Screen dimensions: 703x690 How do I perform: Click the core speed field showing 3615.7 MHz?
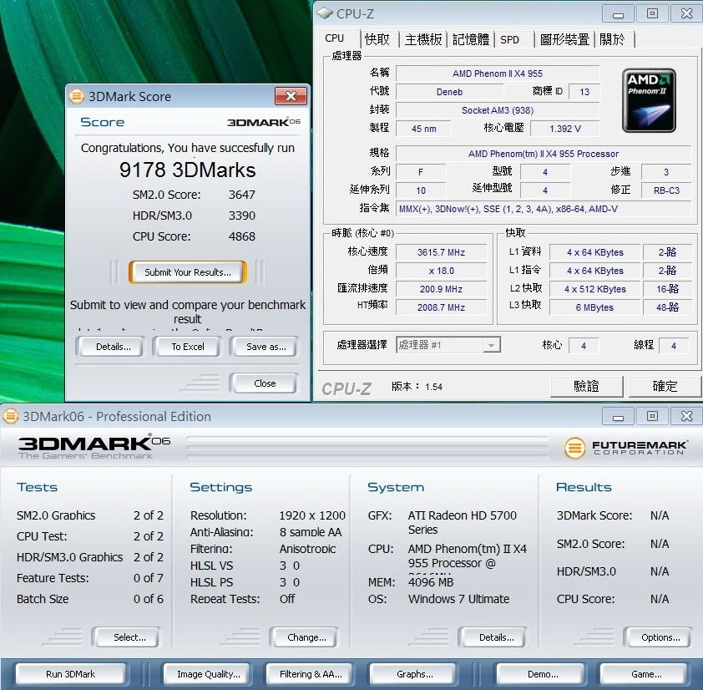[442, 252]
